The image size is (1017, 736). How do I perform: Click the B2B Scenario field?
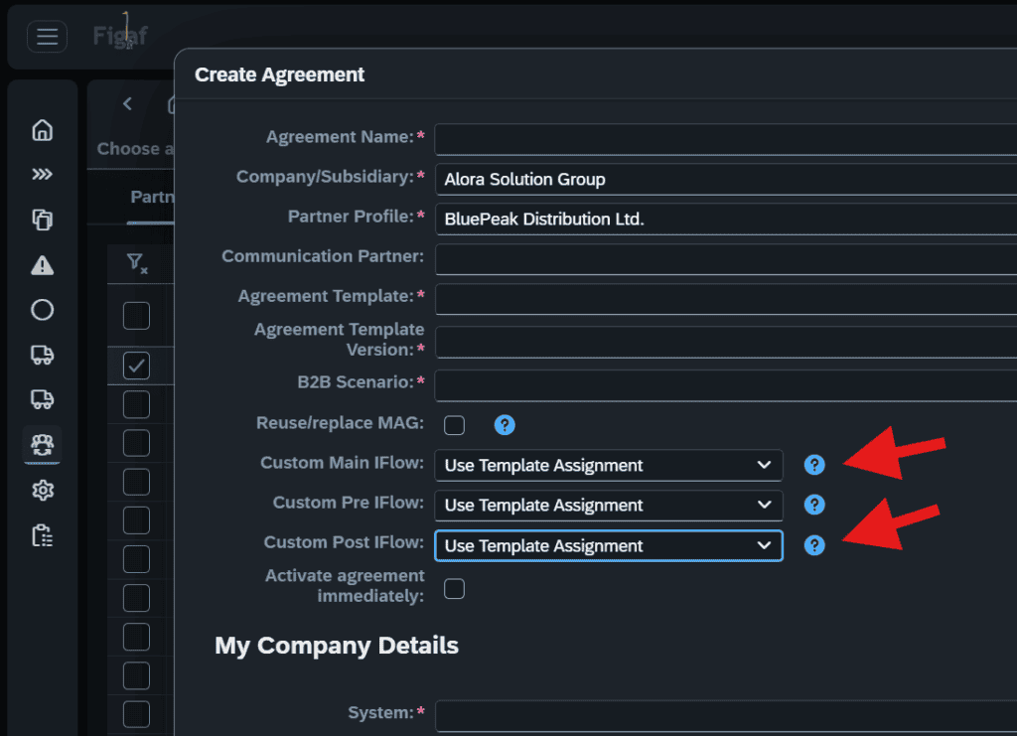pos(726,385)
